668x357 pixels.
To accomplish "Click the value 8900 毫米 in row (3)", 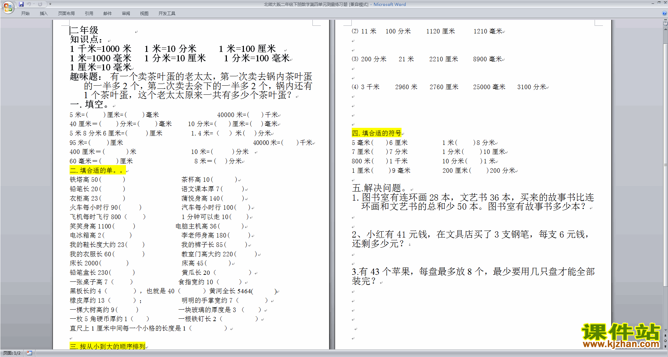I will [487, 59].
